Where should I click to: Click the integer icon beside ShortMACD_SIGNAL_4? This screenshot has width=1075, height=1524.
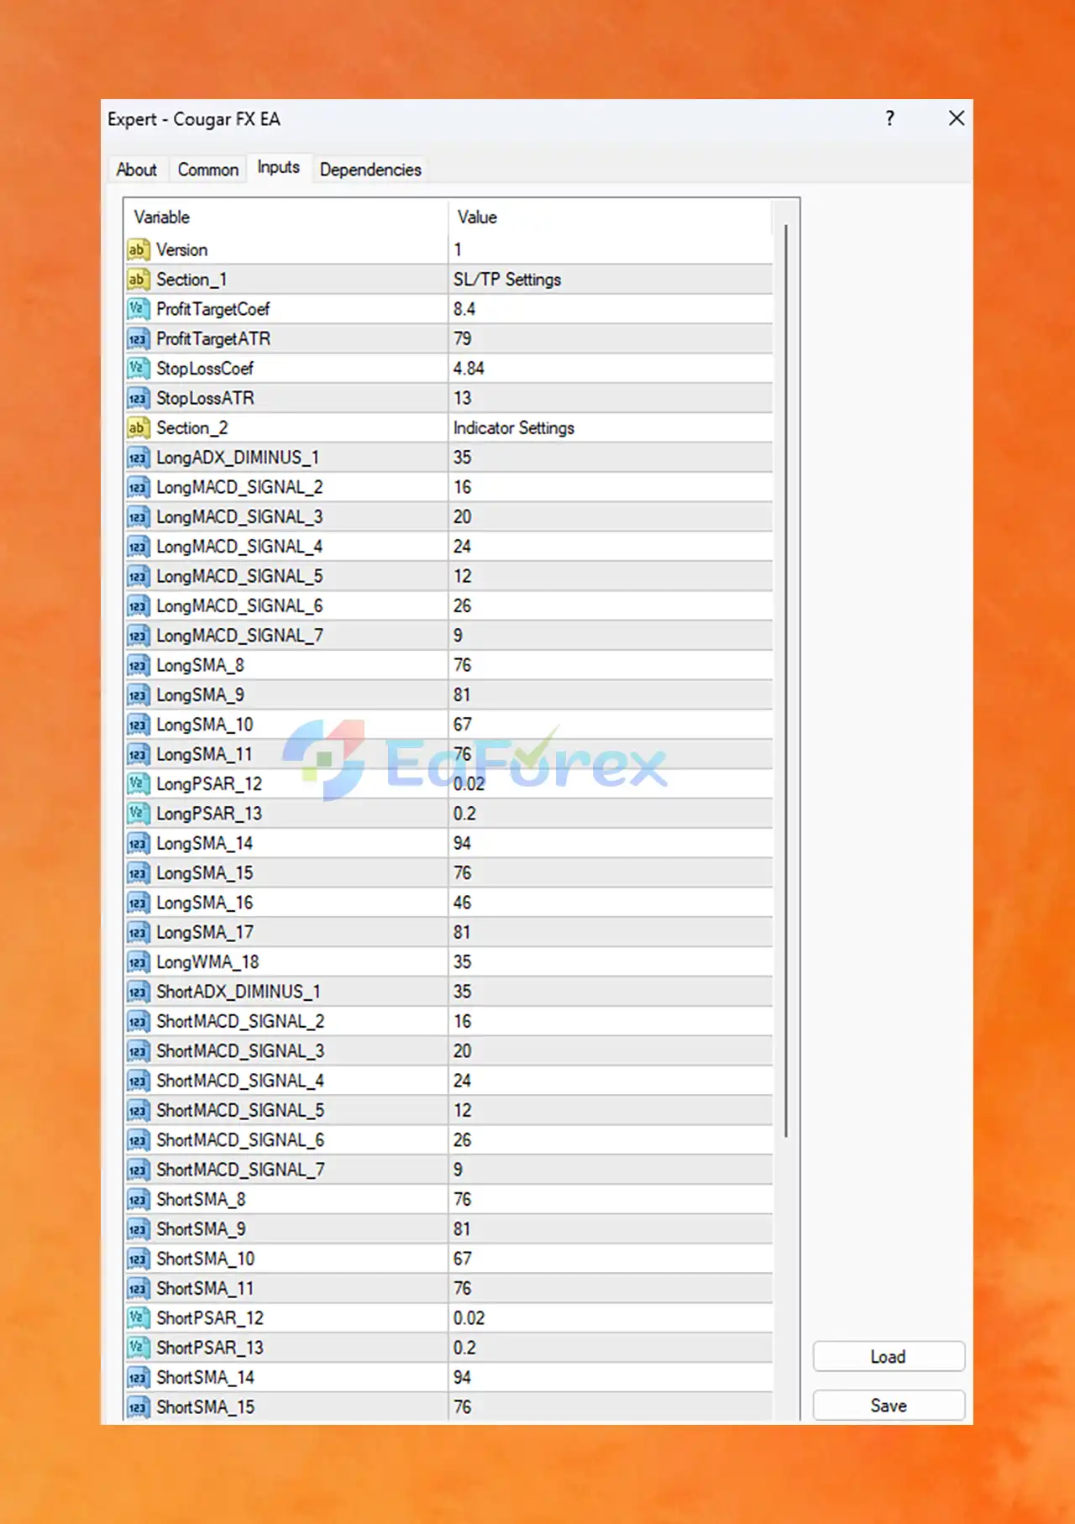click(138, 1081)
